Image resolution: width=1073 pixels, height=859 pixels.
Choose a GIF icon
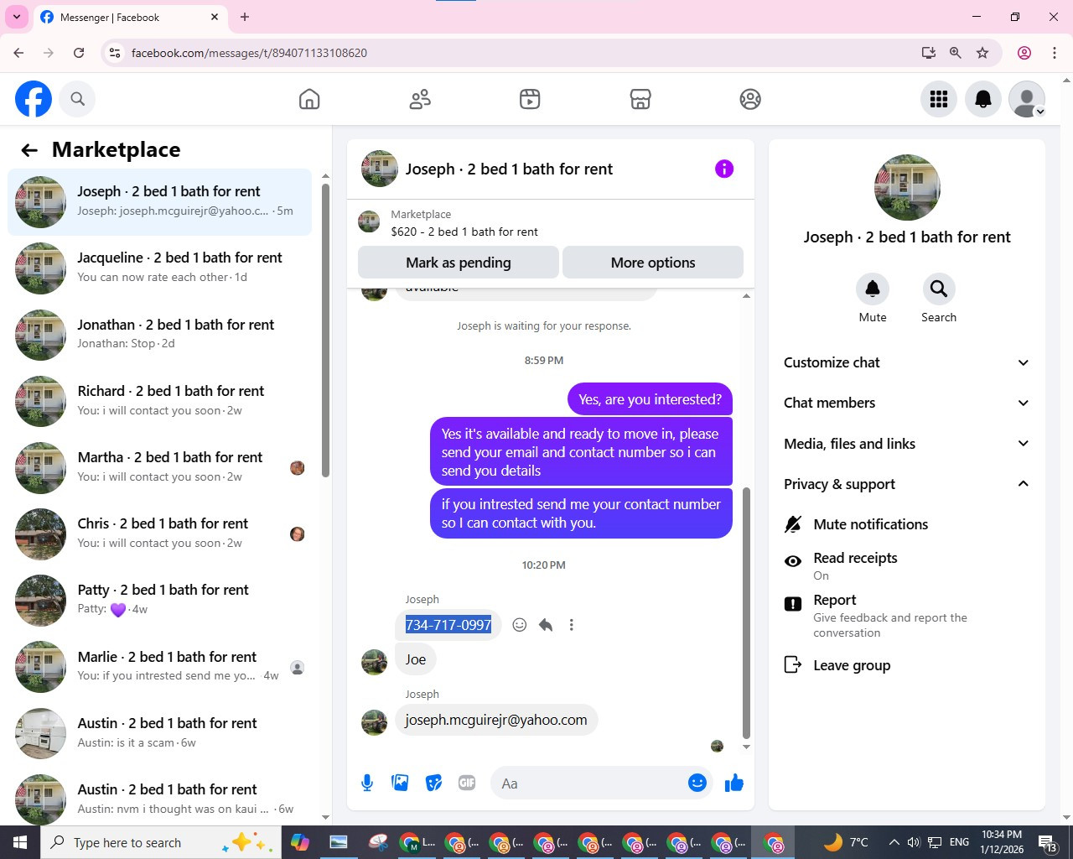pyautogui.click(x=467, y=783)
